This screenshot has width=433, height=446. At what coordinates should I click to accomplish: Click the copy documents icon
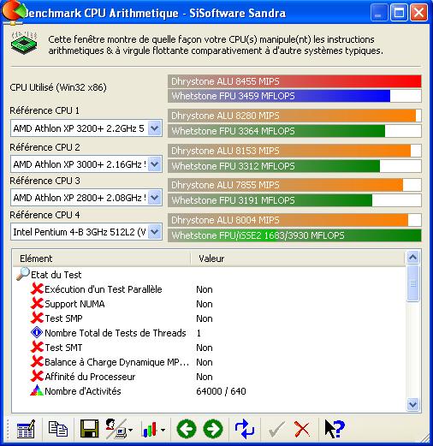58,429
